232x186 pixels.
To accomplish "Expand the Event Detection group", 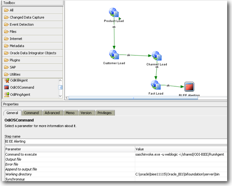I will pyautogui.click(x=33, y=24).
